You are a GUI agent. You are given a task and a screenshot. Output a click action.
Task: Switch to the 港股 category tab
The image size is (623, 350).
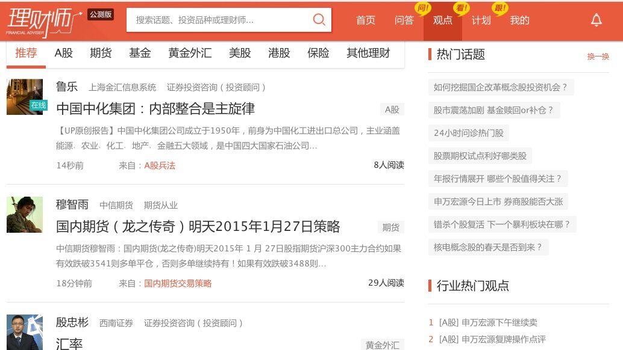pyautogui.click(x=279, y=53)
